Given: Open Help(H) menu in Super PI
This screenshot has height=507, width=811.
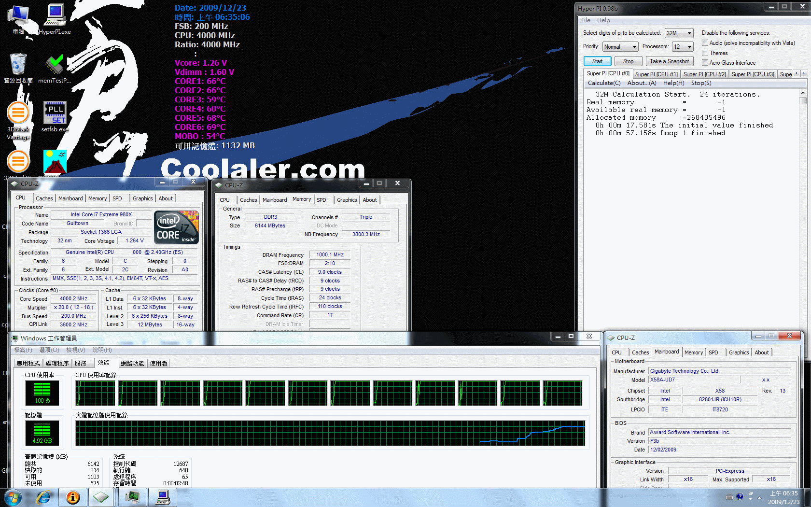Looking at the screenshot, I should click(673, 83).
